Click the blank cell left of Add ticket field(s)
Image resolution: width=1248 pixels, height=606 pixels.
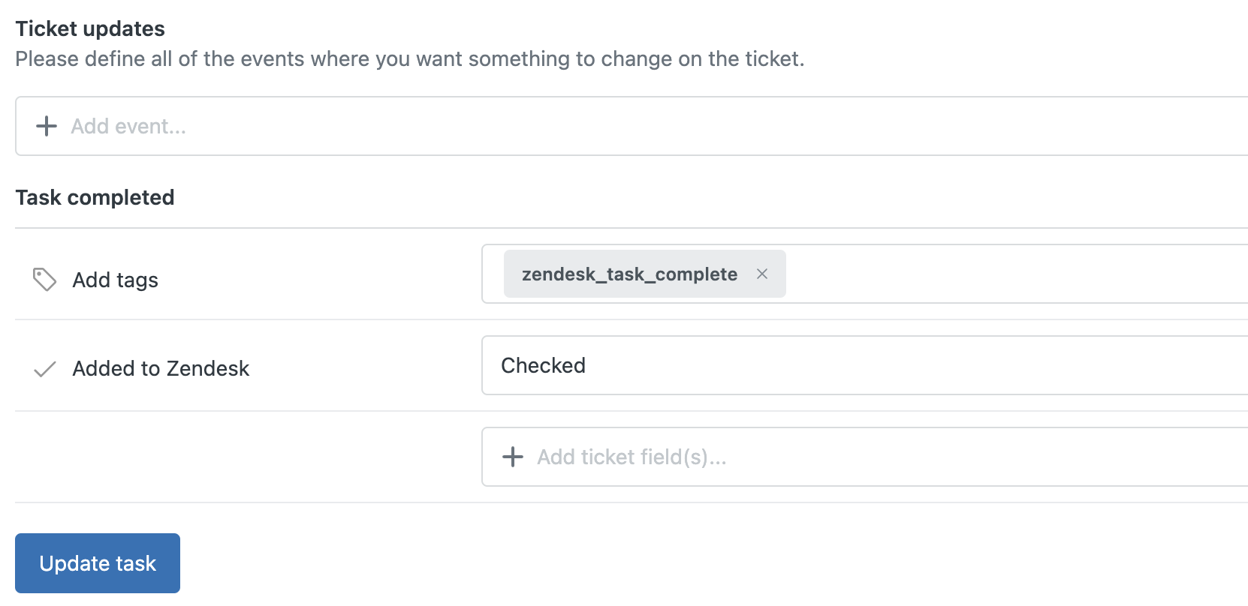pyautogui.click(x=248, y=457)
